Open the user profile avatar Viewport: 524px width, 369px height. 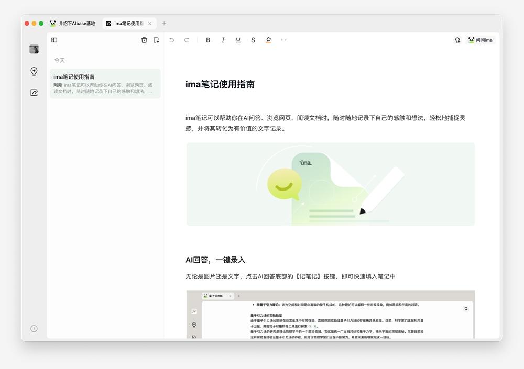(x=34, y=49)
